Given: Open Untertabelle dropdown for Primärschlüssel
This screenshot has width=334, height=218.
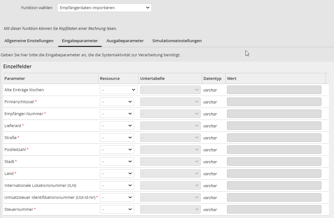Looking at the screenshot, I should [170, 102].
